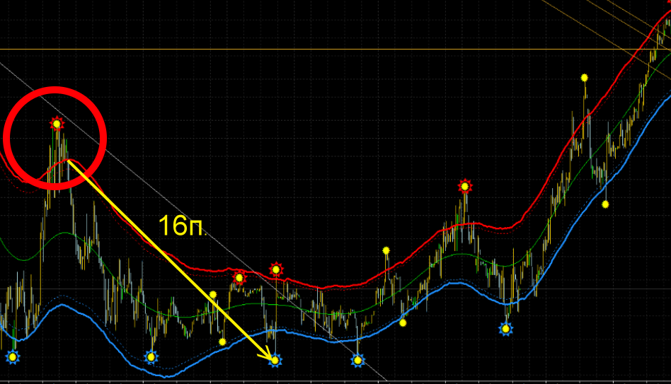
Task: Click the topmost plain yellow dot near the right uptrend
Action: [x=585, y=78]
